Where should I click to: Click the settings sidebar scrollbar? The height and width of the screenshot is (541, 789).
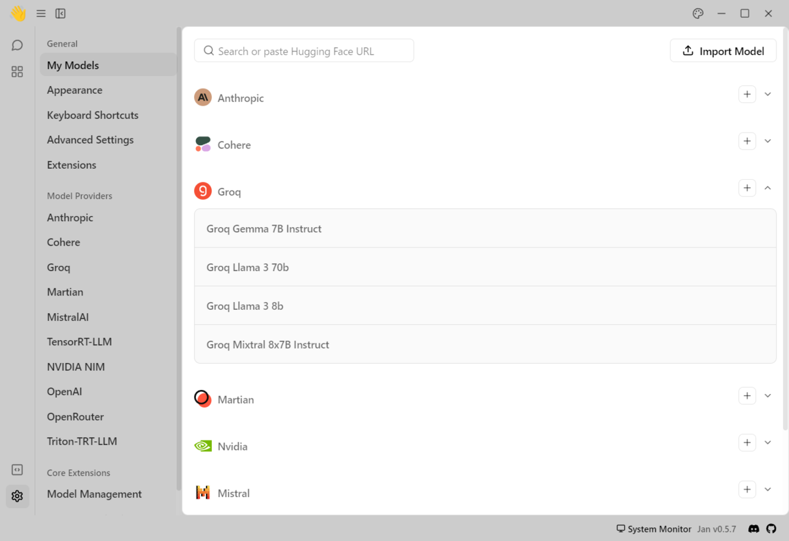pos(179,259)
